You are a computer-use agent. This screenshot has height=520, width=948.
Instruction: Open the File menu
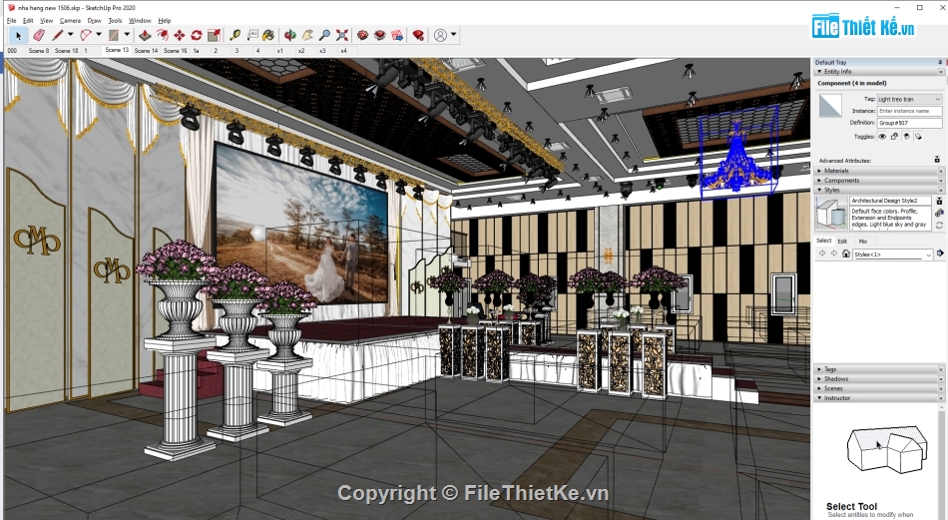(x=12, y=21)
